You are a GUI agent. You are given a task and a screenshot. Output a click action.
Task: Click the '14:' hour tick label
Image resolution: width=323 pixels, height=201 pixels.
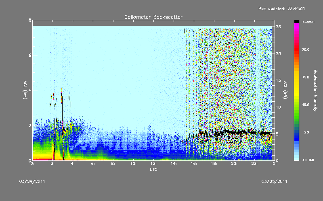pos(174,164)
